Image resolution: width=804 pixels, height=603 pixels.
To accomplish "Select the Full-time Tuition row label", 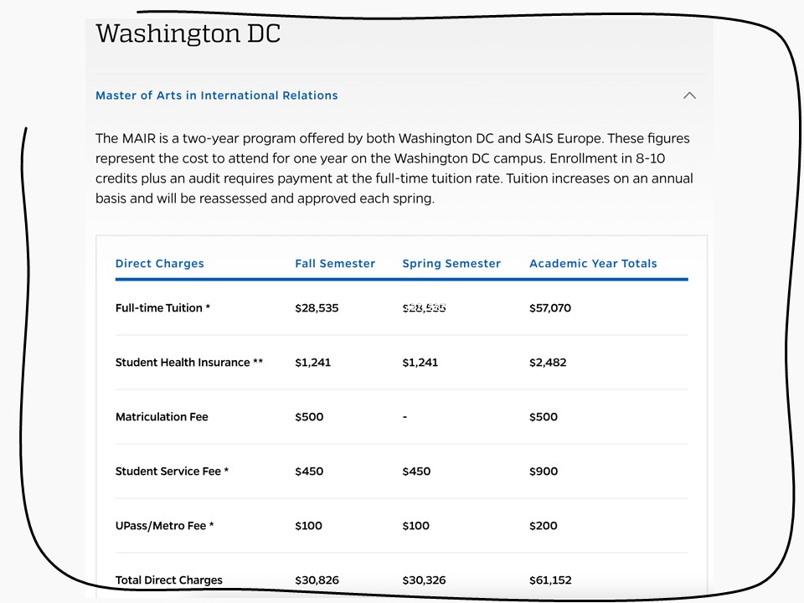I will [x=162, y=308].
